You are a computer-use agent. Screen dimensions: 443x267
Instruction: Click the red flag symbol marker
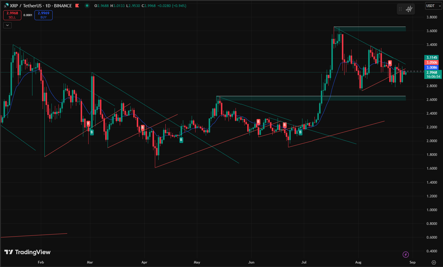77,6
